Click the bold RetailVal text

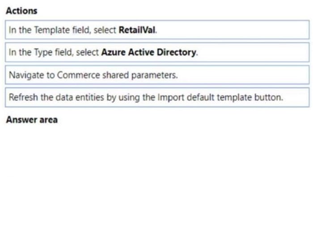tap(137, 30)
